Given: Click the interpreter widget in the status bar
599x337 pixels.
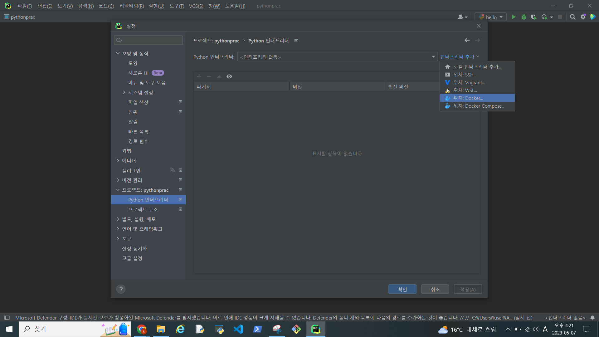Looking at the screenshot, I should [565, 318].
